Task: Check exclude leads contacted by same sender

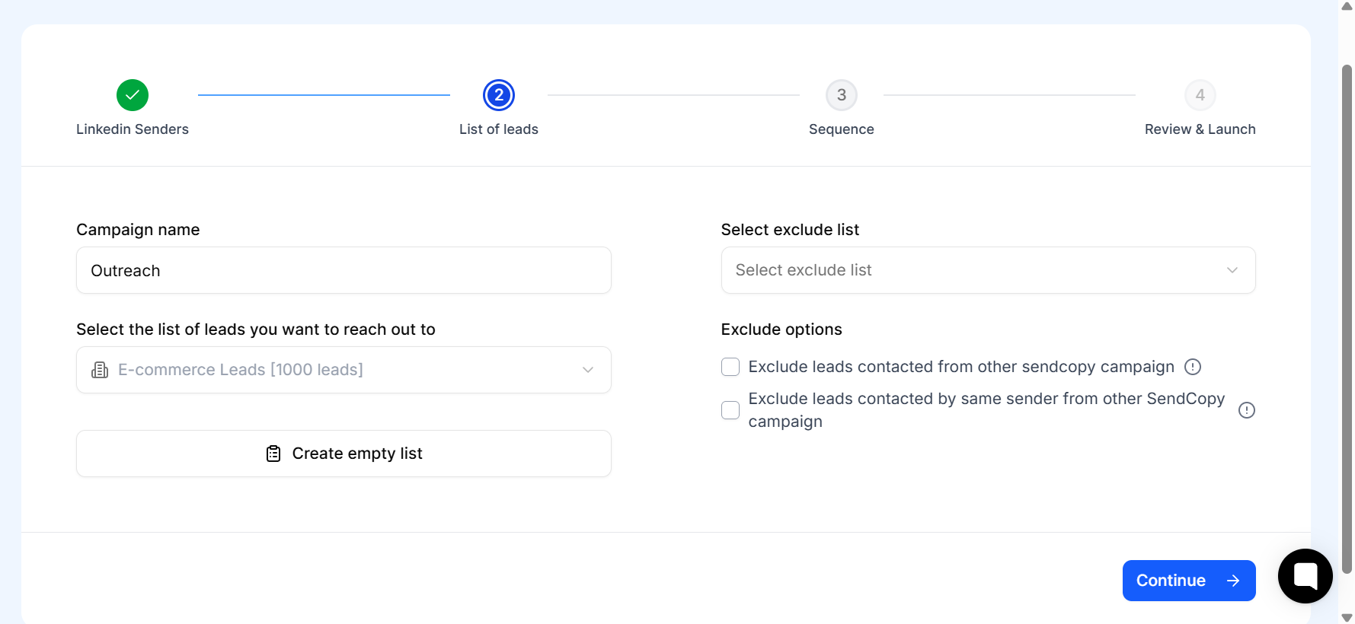Action: click(x=730, y=410)
